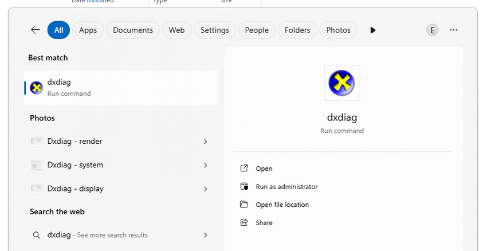Choose Open file location
The width and height of the screenshot is (487, 251).
tap(282, 205)
